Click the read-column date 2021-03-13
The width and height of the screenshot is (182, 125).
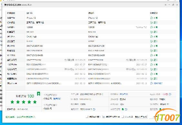pyautogui.click(x=142, y=83)
